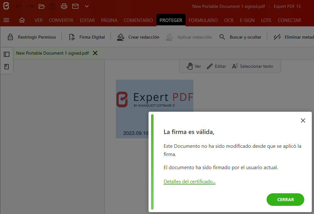
Task: Go to the Home icon tab
Action: click(x=22, y=20)
